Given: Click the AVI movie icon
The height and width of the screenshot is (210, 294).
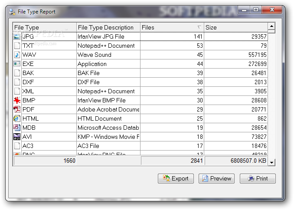Looking at the screenshot, I should (x=17, y=137).
